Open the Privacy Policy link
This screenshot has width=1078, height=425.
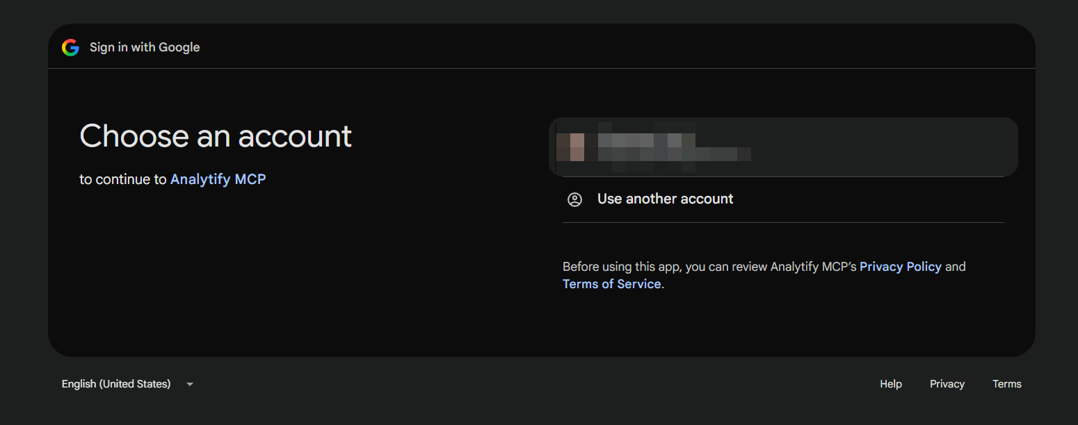[x=901, y=267]
